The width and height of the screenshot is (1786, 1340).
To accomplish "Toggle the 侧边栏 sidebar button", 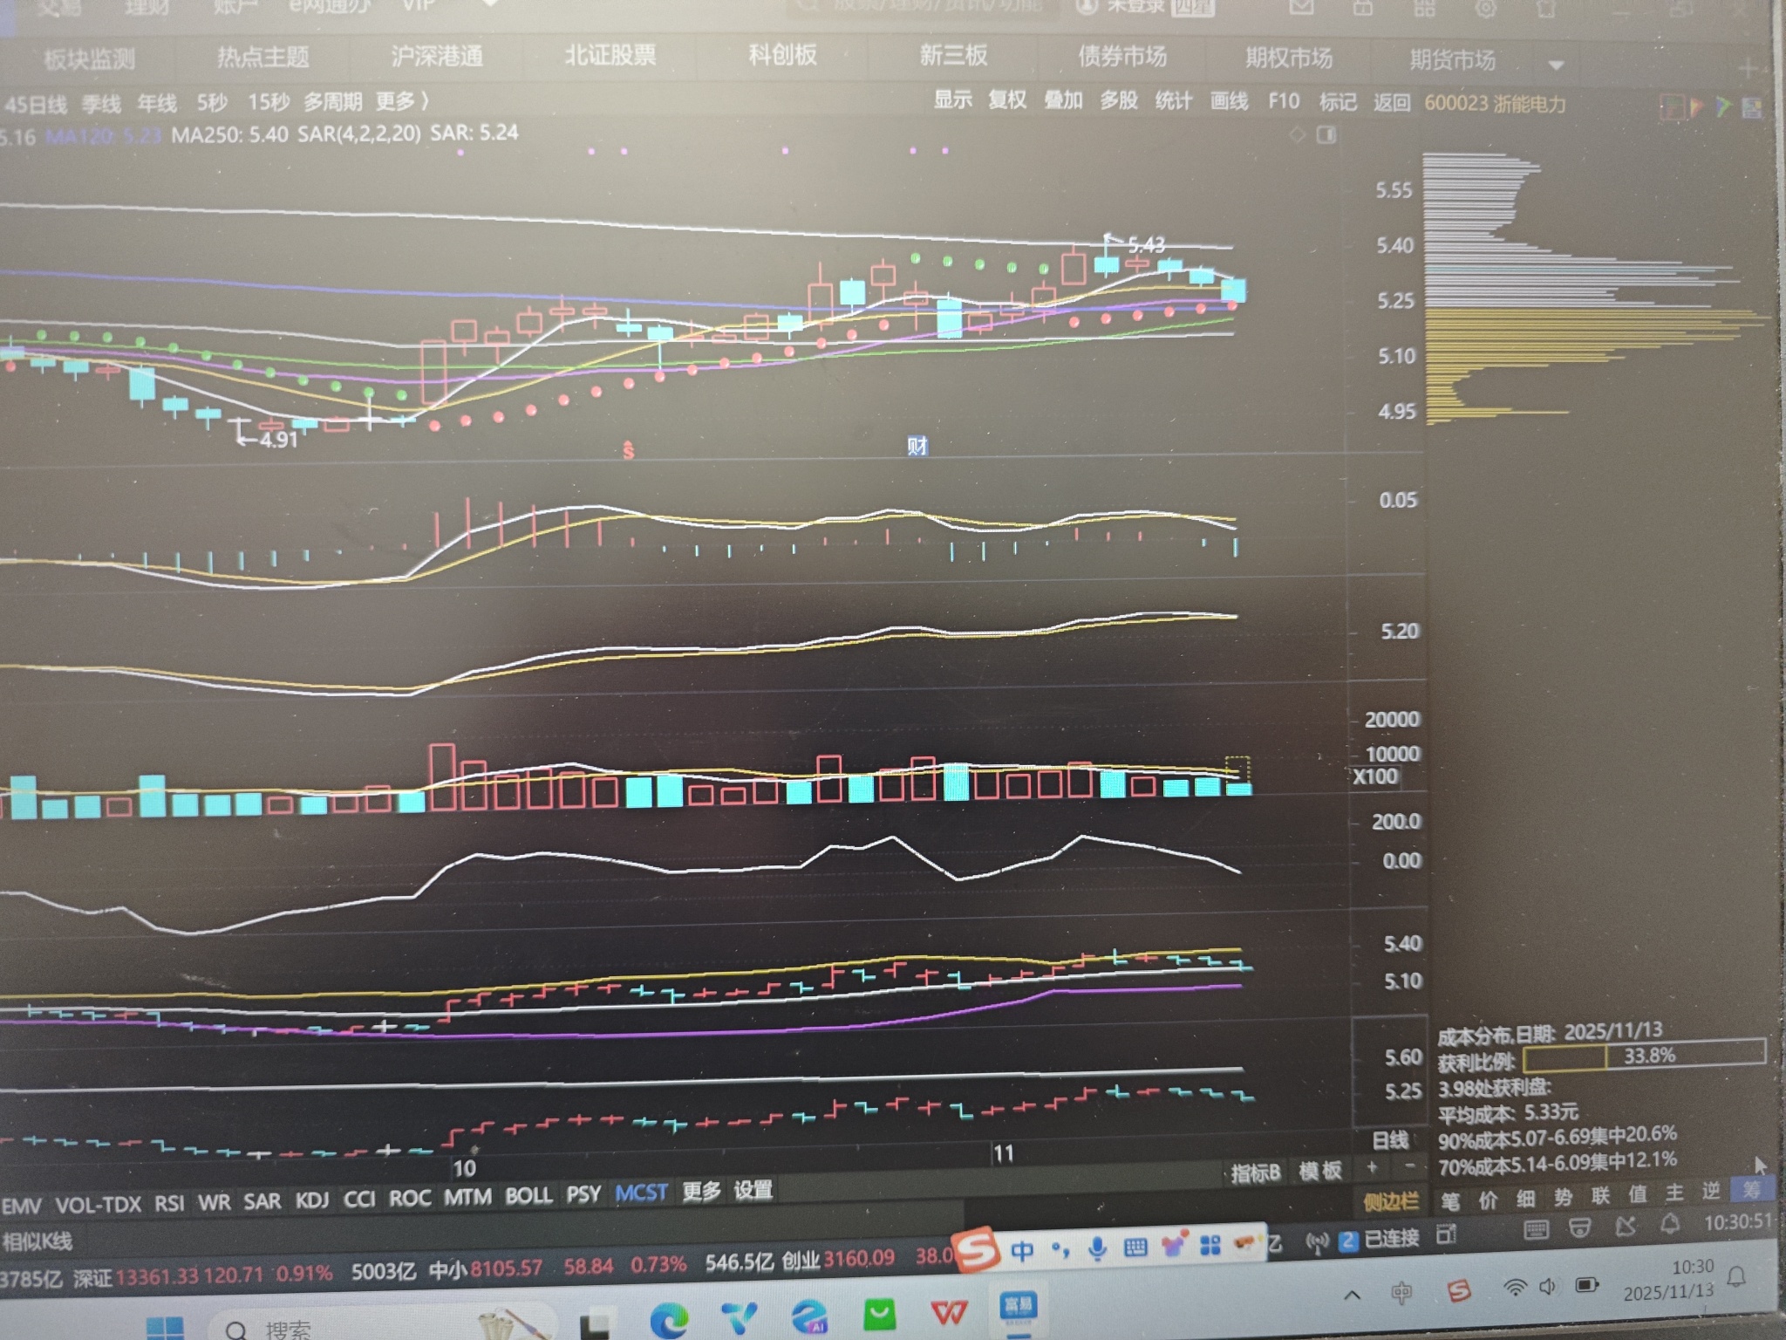I will [x=1391, y=1202].
